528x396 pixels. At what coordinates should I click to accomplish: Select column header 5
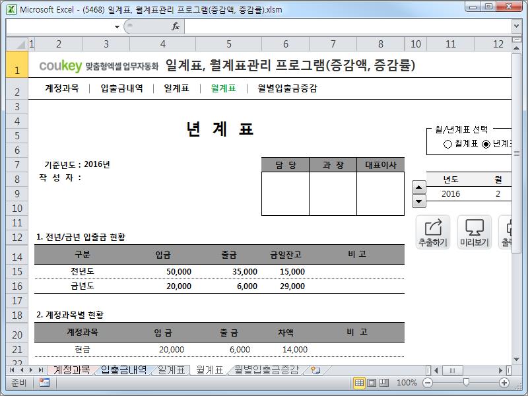point(228,44)
